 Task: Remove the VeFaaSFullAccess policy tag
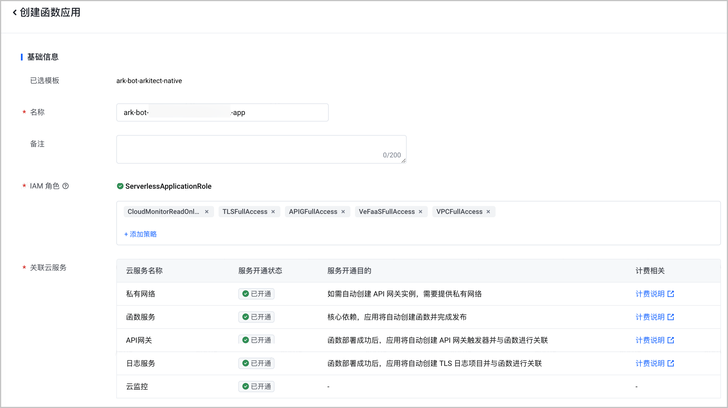tap(420, 212)
